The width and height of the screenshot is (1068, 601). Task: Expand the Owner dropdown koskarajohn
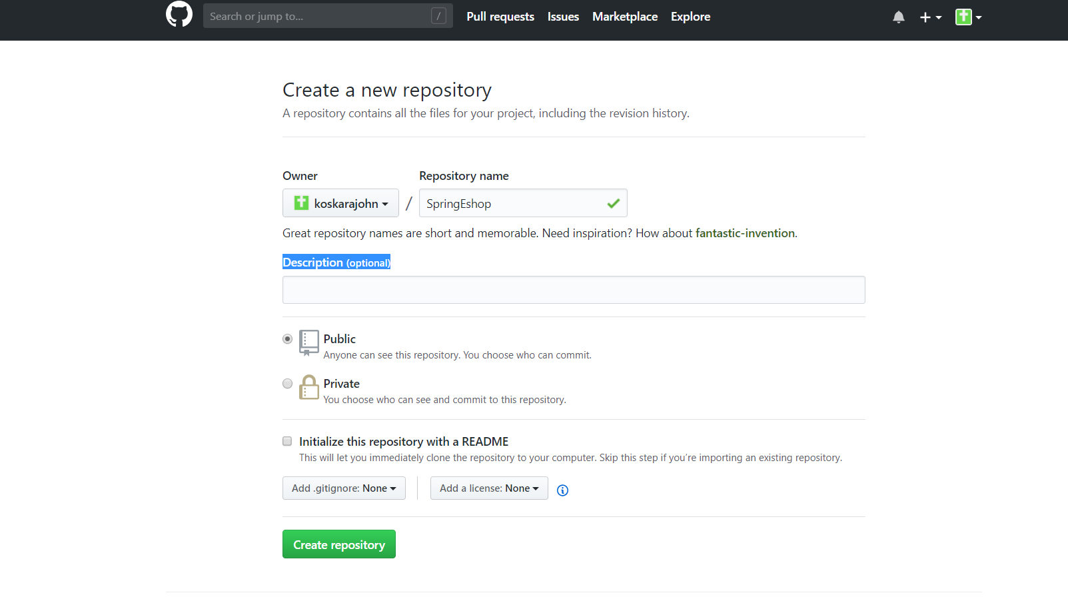(x=340, y=203)
